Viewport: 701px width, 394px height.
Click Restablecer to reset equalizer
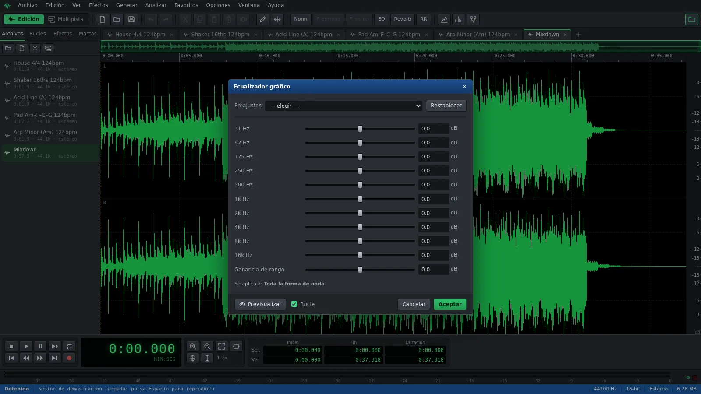[446, 106]
